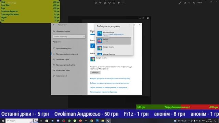Click the back arrow in Settings window
Screen dimensions: 219x123
pyautogui.click(x=54, y=25)
